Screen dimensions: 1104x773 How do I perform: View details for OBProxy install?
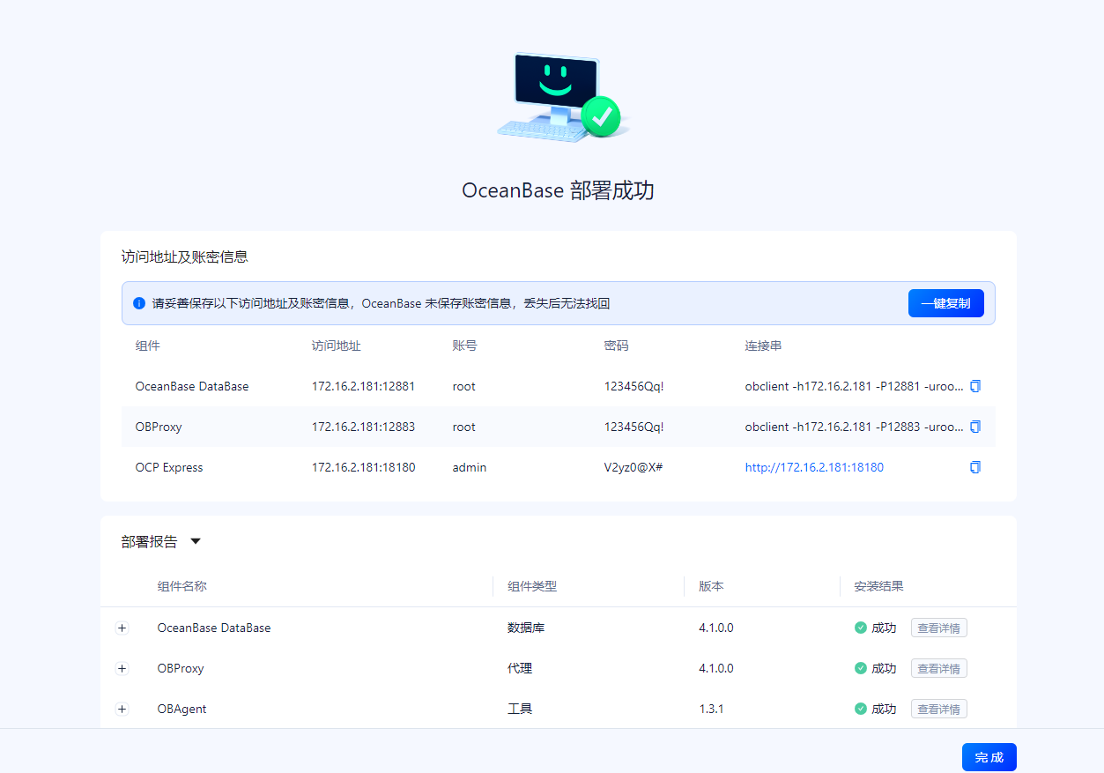(x=939, y=668)
